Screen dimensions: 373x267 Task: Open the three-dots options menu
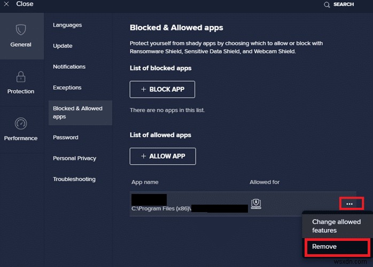350,204
